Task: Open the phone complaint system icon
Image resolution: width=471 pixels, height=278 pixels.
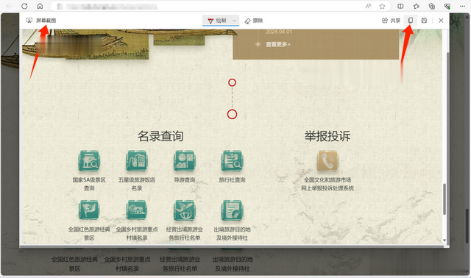Action: click(x=327, y=161)
